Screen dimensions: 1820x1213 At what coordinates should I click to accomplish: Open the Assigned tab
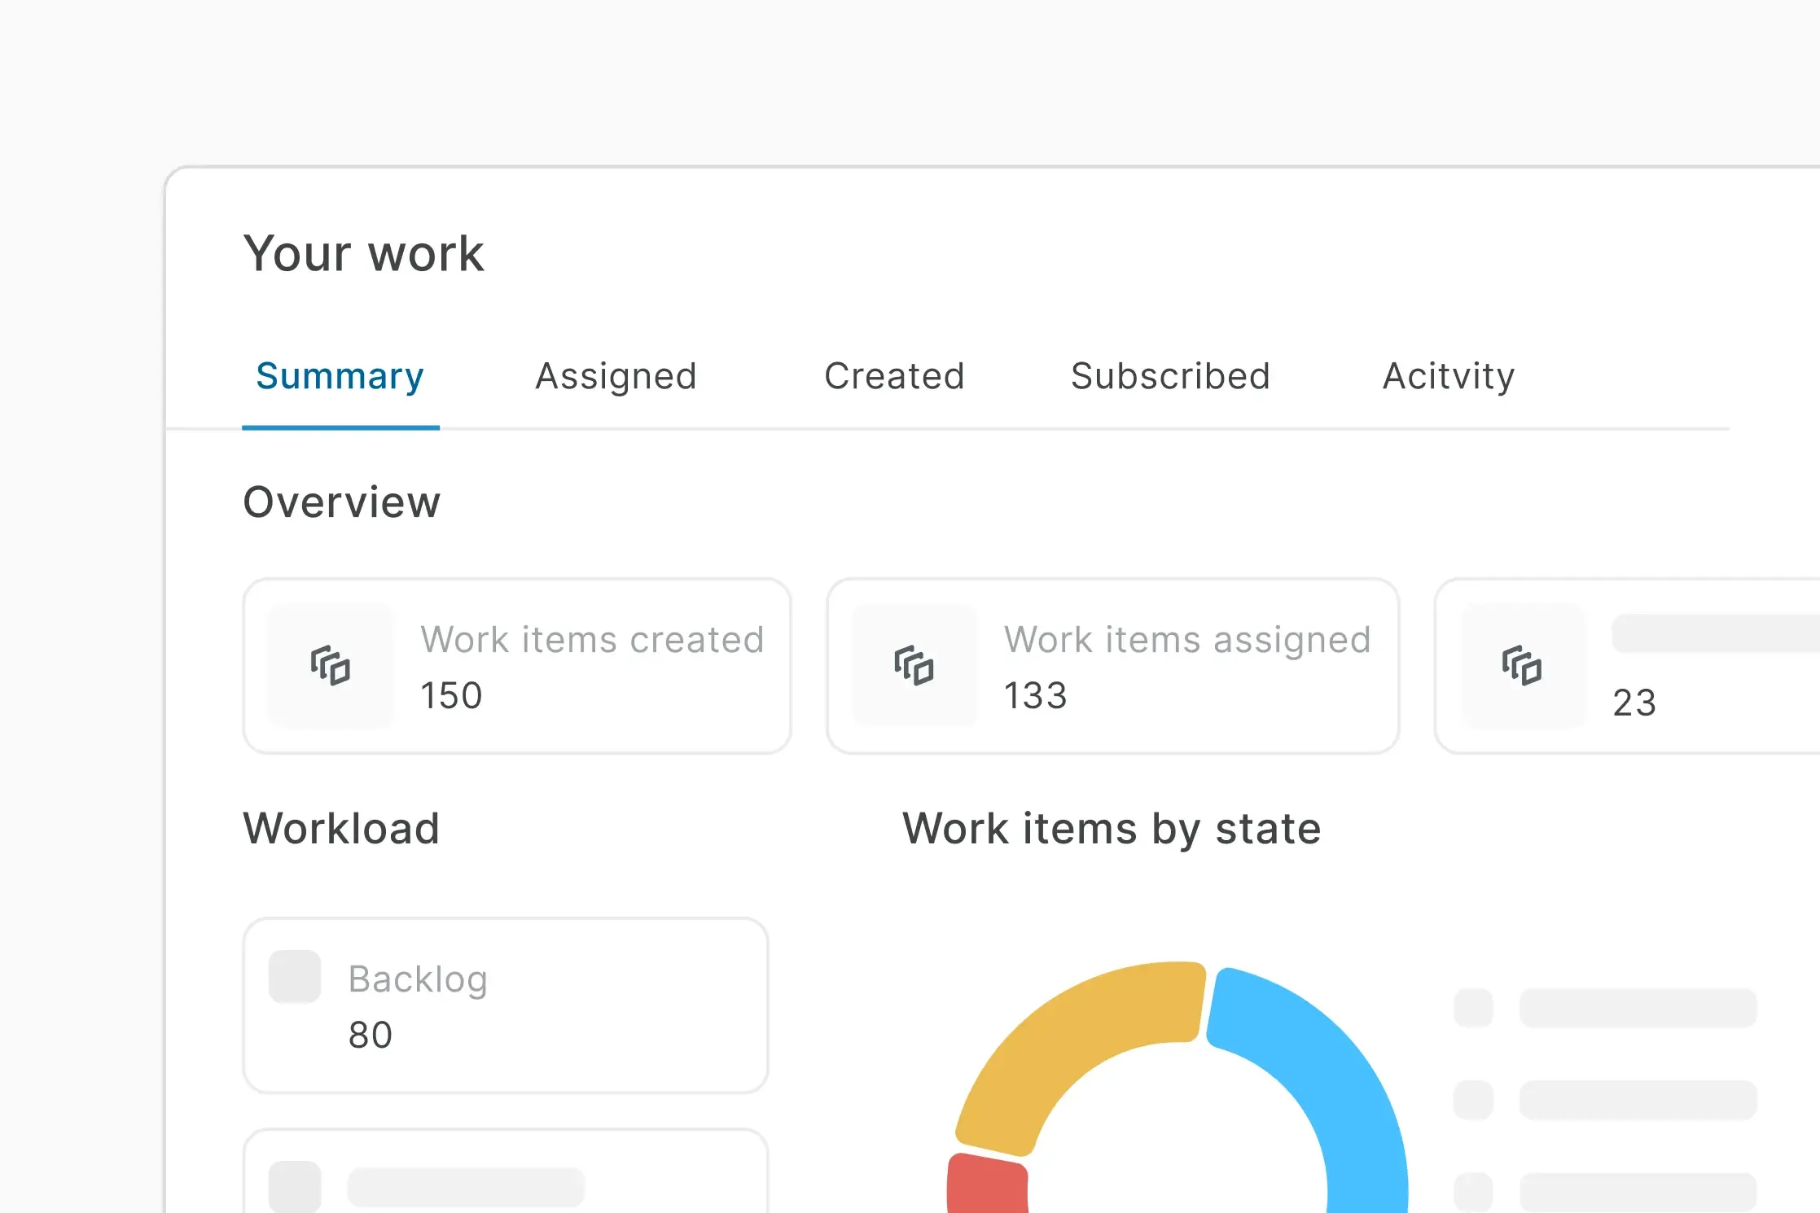tap(616, 376)
